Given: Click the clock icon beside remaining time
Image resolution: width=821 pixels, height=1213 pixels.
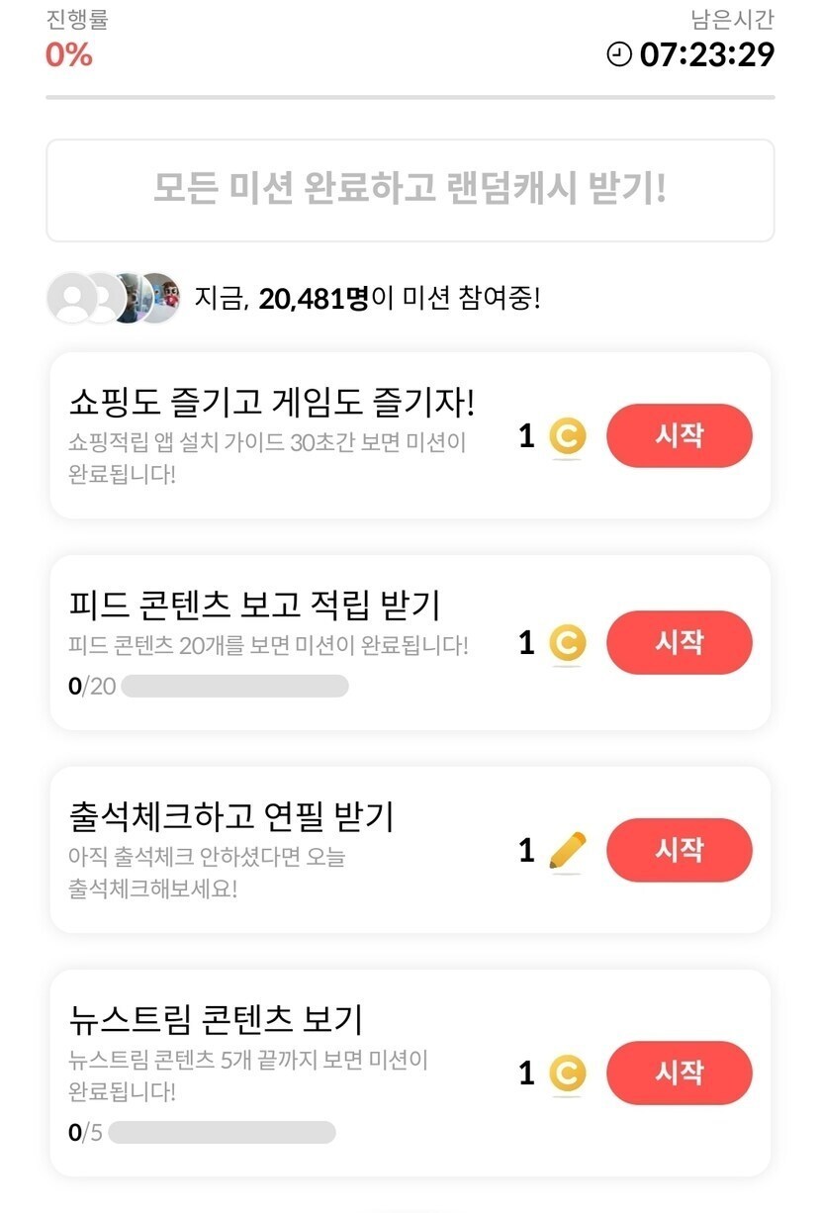Looking at the screenshot, I should (619, 54).
